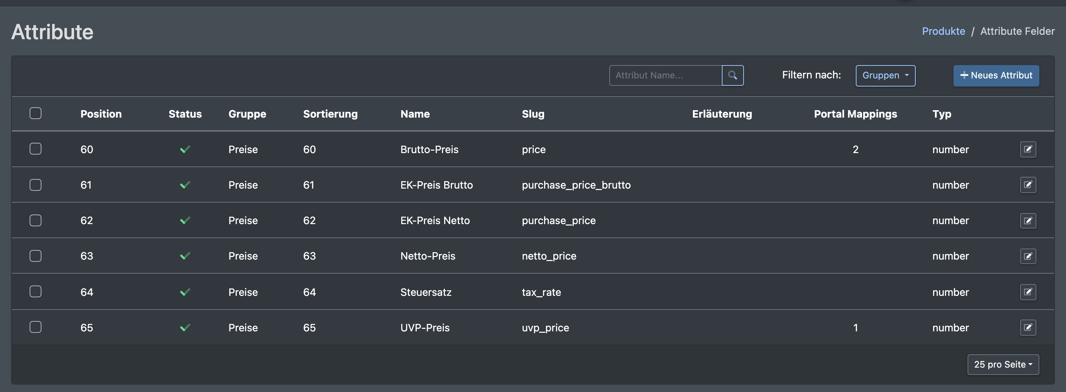Tick the checkbox for EK-Preis Netto row
This screenshot has width=1066, height=392.
(x=36, y=220)
